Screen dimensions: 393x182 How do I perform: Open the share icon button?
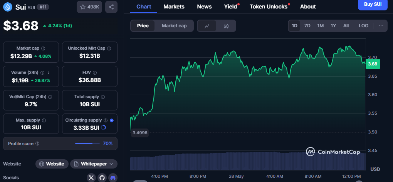coord(111,7)
